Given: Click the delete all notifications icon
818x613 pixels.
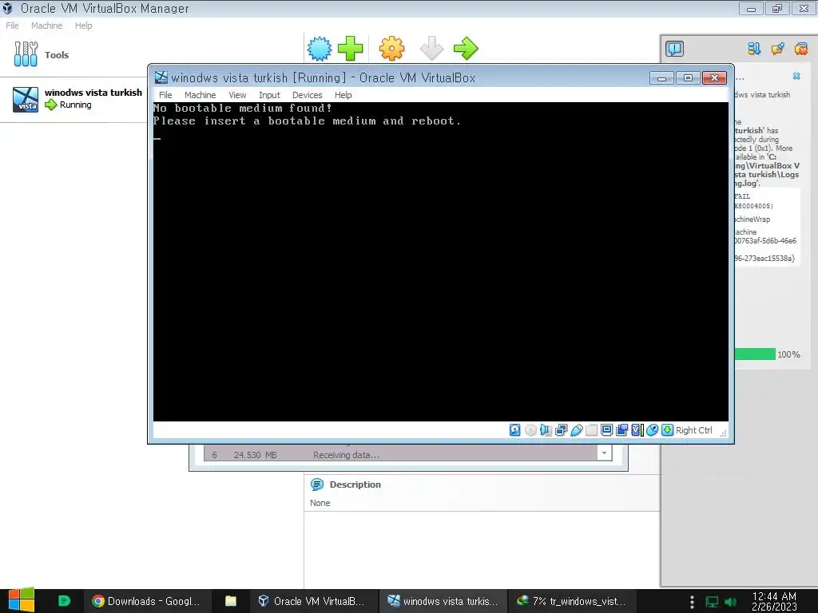Looking at the screenshot, I should [800, 49].
